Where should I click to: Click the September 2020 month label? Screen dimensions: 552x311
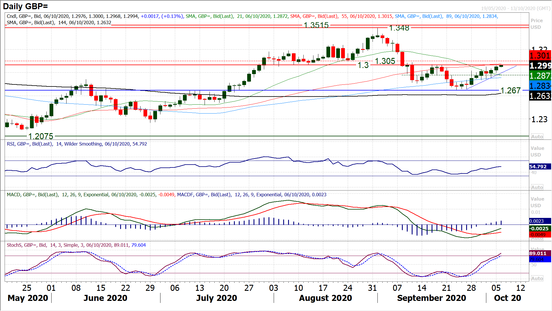(432, 298)
